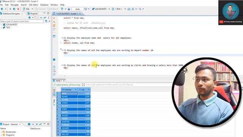This screenshot has height=137, width=243.
Task: Select TEST in Database Navigator tree
Action: point(8,28)
